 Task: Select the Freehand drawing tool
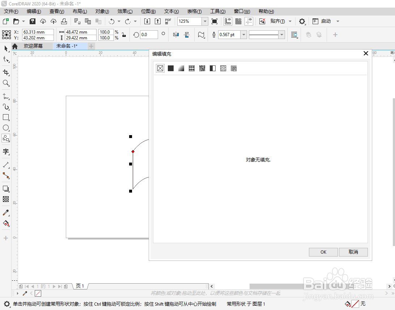pyautogui.click(x=6, y=96)
